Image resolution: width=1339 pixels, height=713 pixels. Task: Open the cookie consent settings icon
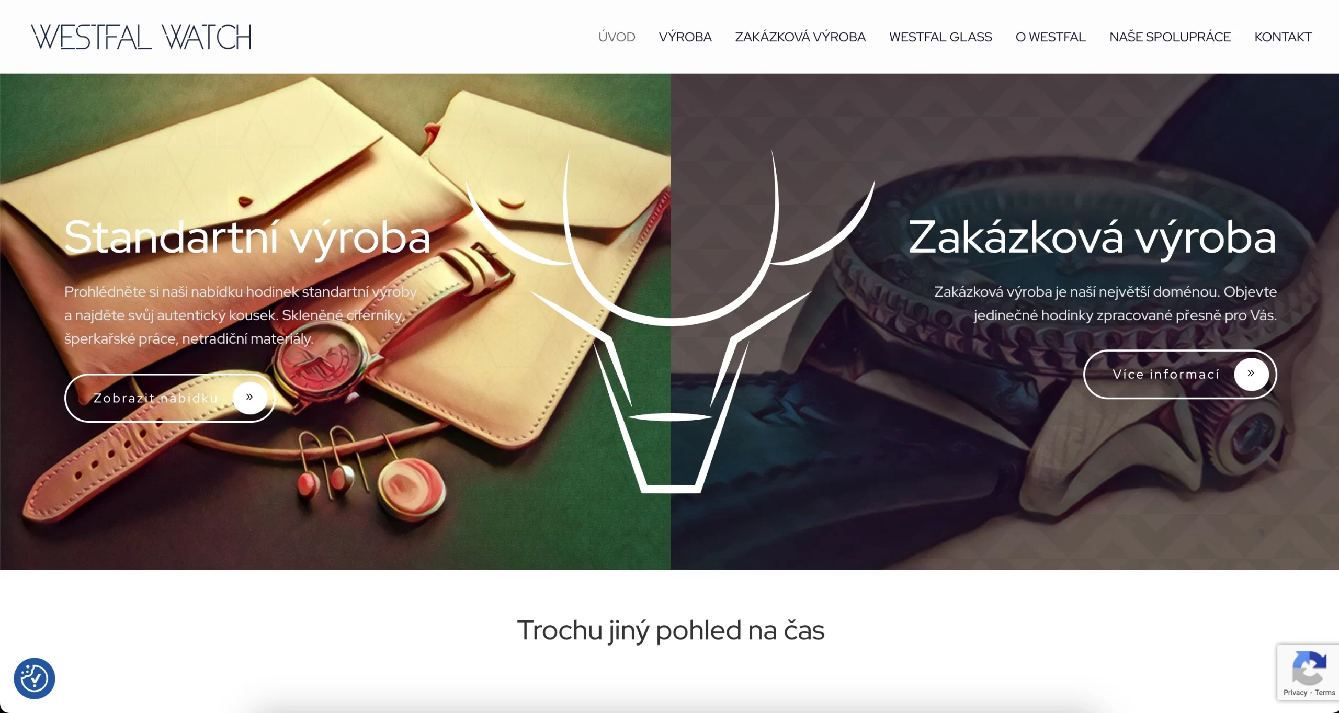coord(34,678)
